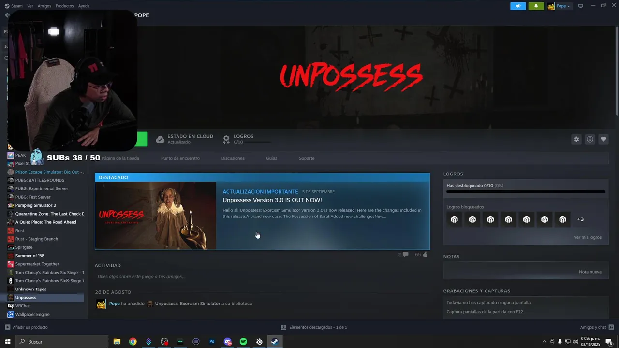Open Discord from taskbar
The image size is (619, 348).
tap(228, 342)
